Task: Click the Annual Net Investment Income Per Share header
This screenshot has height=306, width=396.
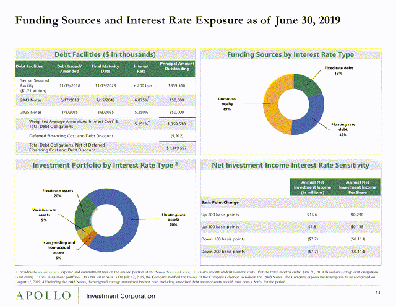Action: coord(358,187)
